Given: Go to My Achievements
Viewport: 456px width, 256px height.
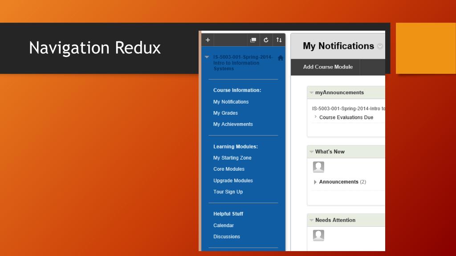Looking at the screenshot, I should pos(233,124).
